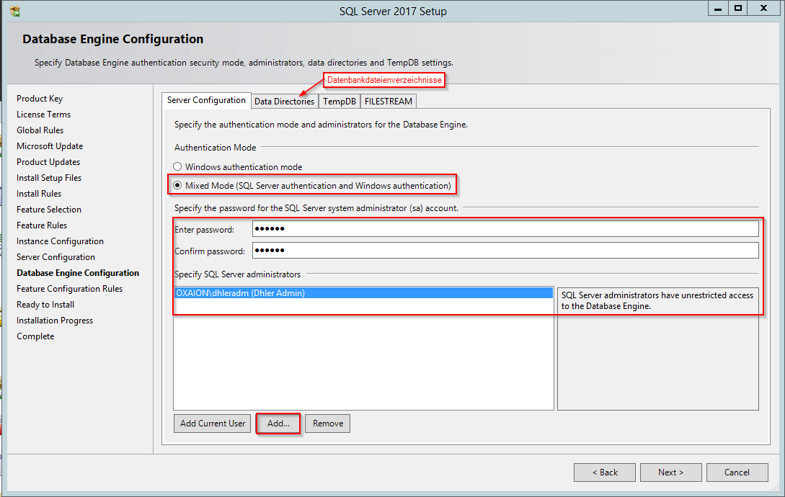Click the Authentication Mode group label
The image size is (785, 497).
(x=216, y=148)
